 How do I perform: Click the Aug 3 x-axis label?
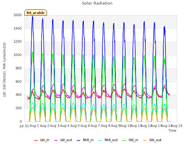[x=55, y=126]
